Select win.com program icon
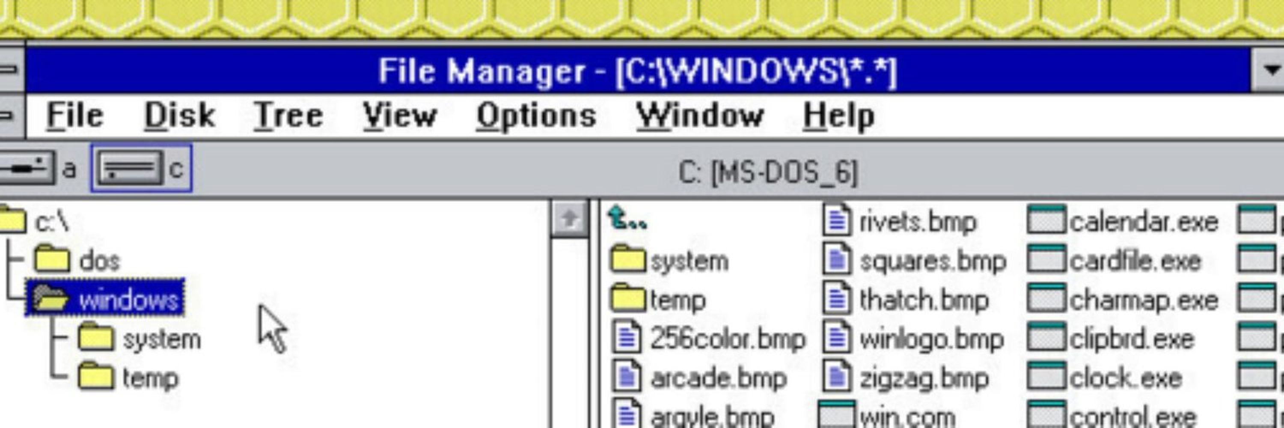1284x428 pixels. pyautogui.click(x=838, y=415)
